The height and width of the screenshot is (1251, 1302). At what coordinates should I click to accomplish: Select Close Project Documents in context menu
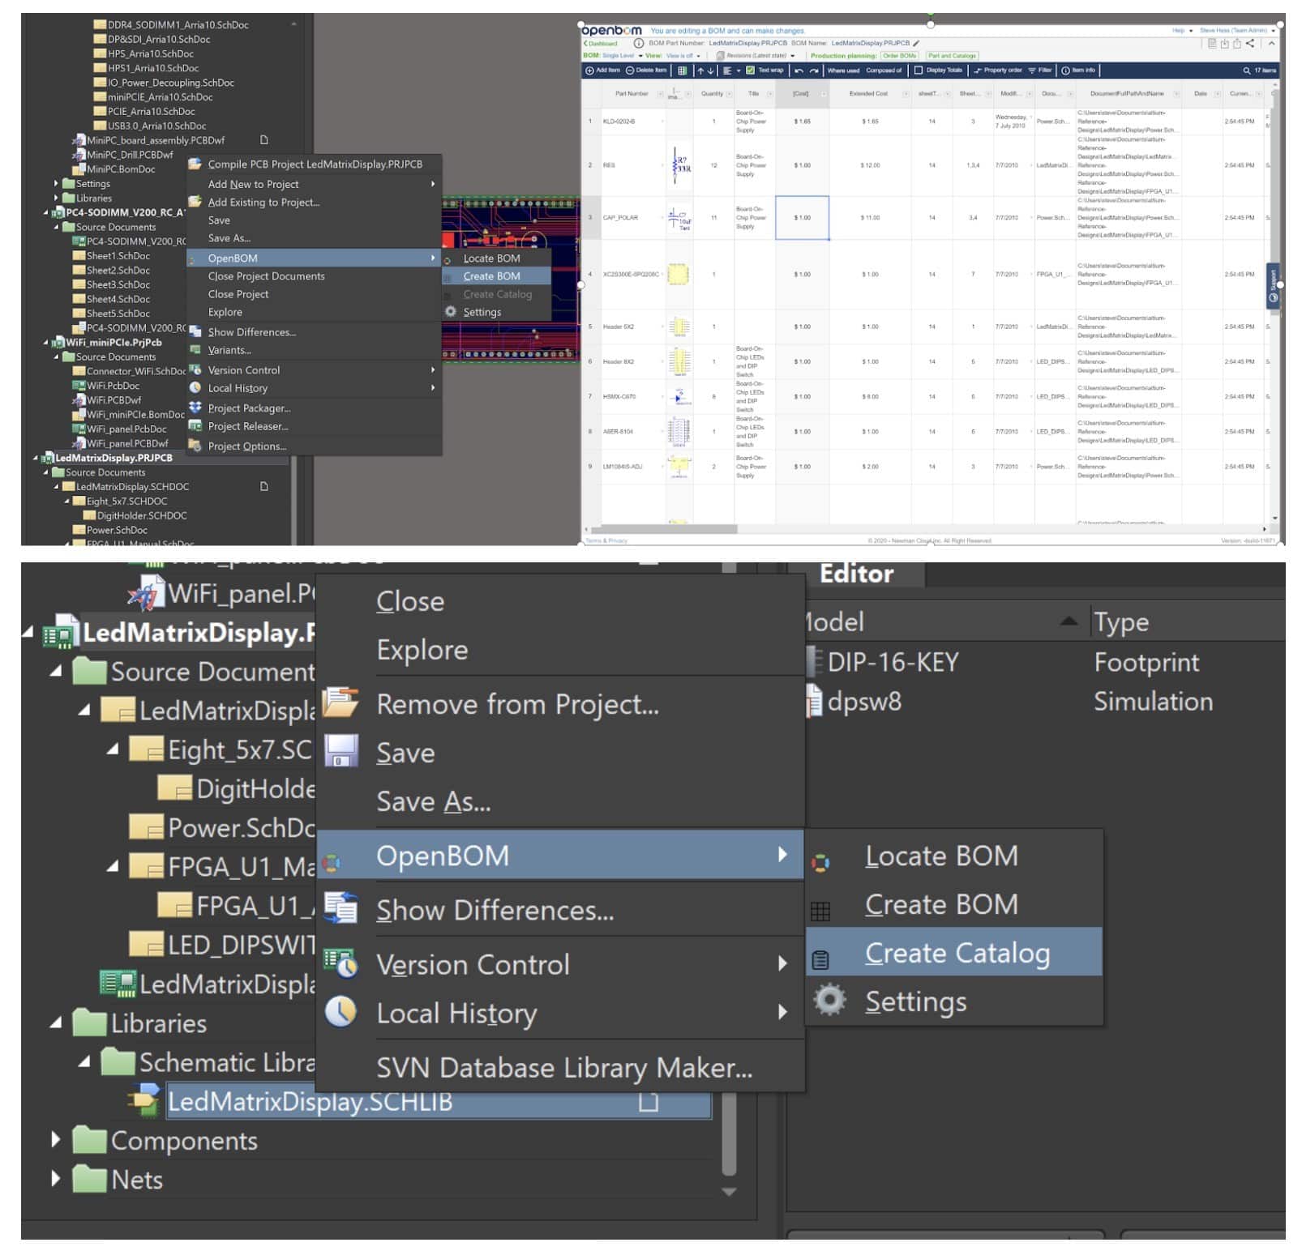(x=315, y=276)
